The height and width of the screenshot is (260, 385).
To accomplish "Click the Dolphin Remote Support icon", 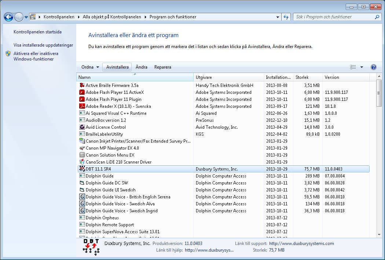I will (82, 225).
